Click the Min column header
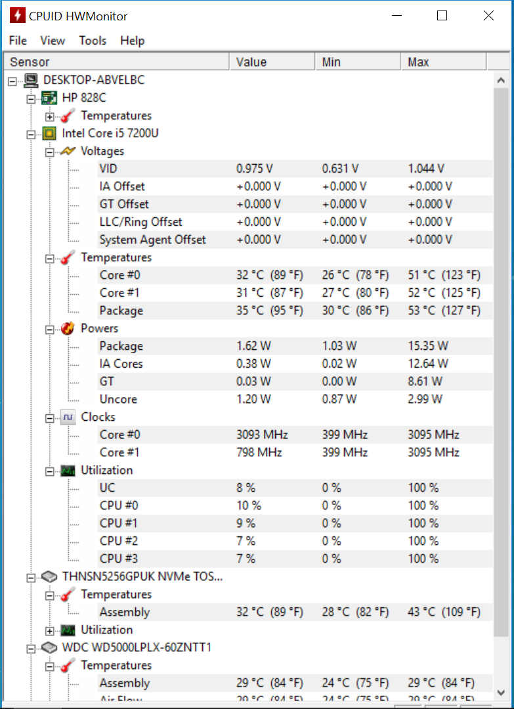This screenshot has width=514, height=709. point(358,62)
